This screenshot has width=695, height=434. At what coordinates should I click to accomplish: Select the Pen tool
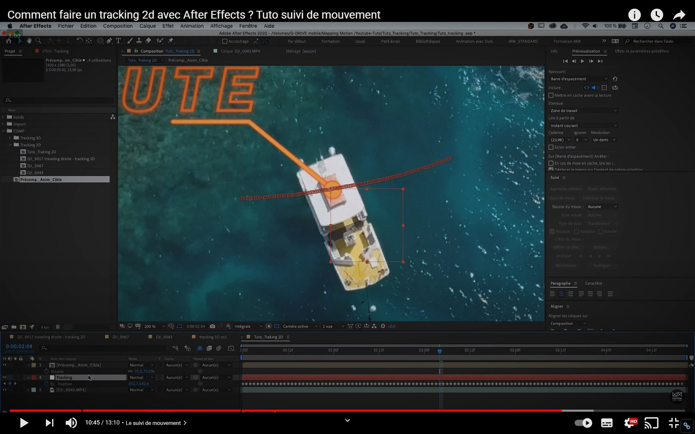[109, 41]
